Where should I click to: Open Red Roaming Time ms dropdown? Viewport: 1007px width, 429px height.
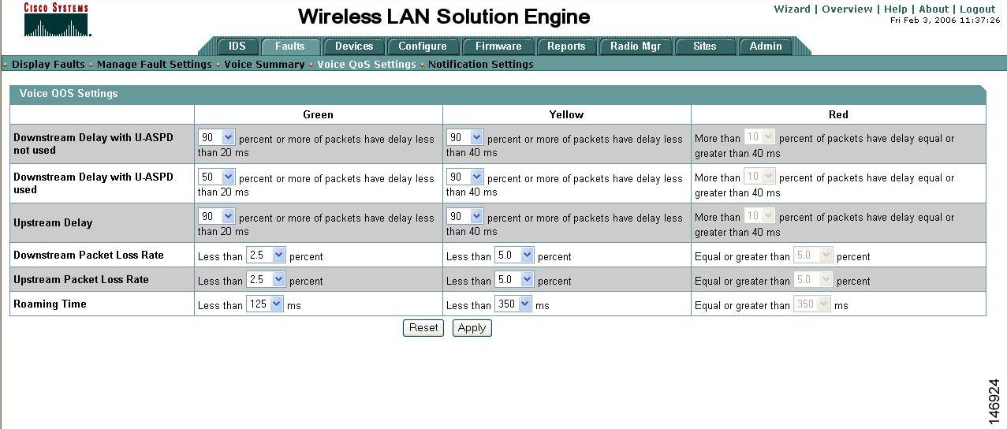coord(811,304)
